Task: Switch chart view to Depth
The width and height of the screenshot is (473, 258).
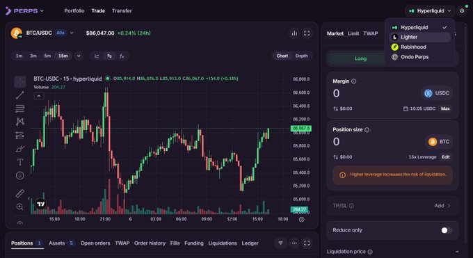Action: tap(301, 56)
